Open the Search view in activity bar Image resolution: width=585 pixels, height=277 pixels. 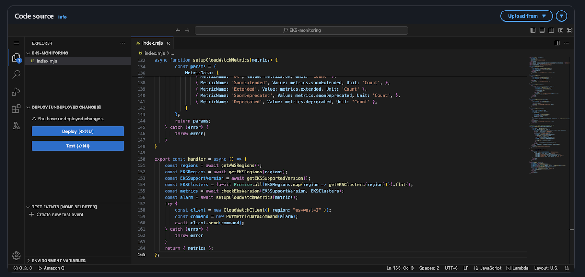coord(16,74)
